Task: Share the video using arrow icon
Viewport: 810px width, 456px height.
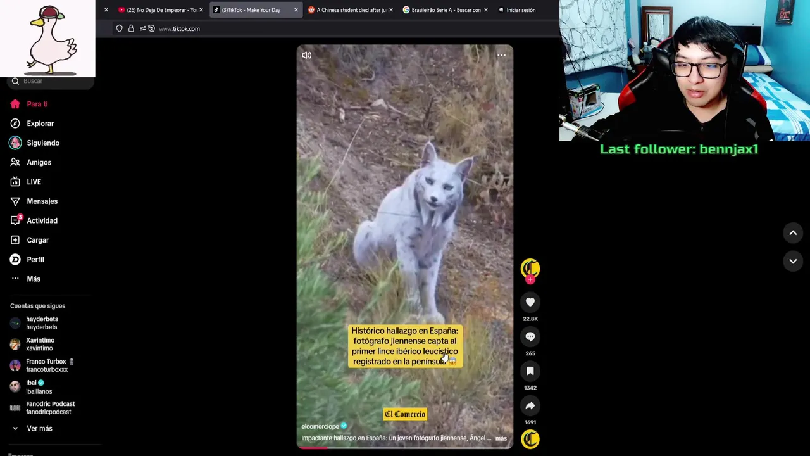Action: [530, 406]
